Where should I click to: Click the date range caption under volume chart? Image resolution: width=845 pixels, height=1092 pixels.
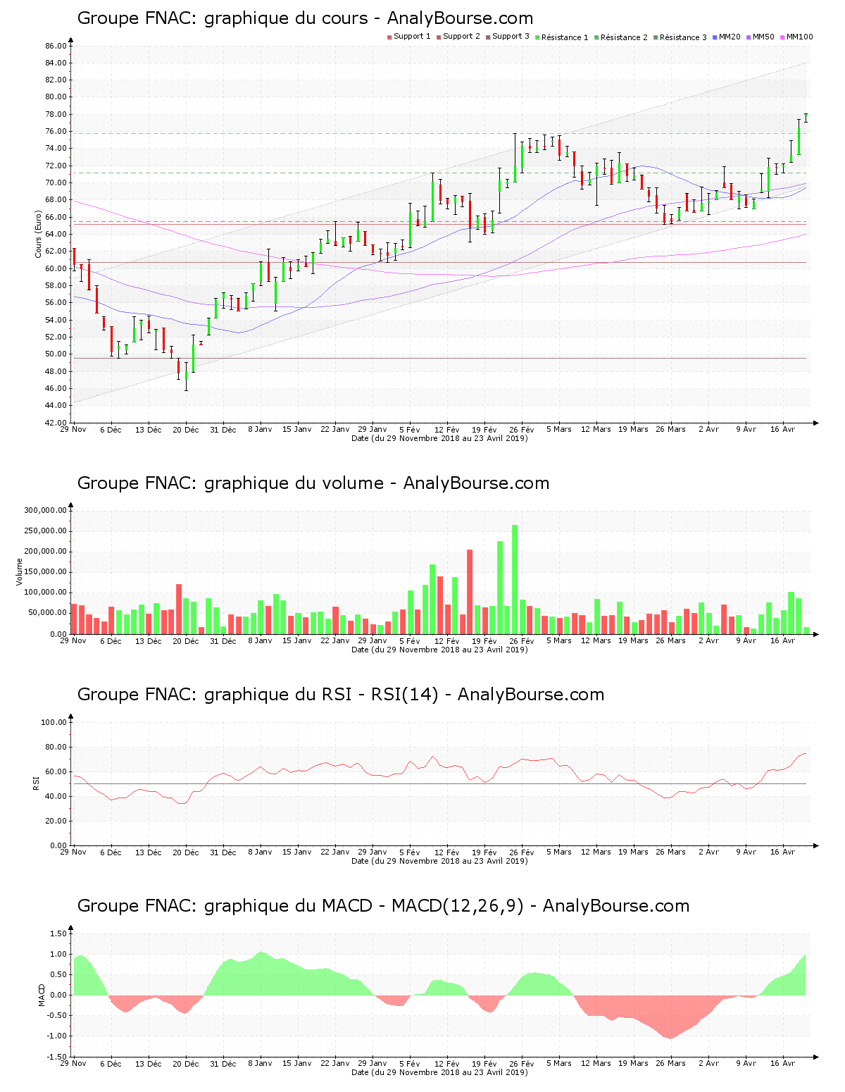(x=439, y=650)
